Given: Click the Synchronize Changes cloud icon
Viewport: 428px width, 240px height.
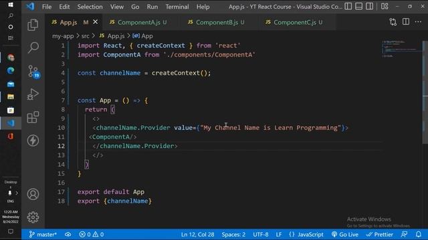Looking at the screenshot, I should pyautogui.click(x=68, y=234).
